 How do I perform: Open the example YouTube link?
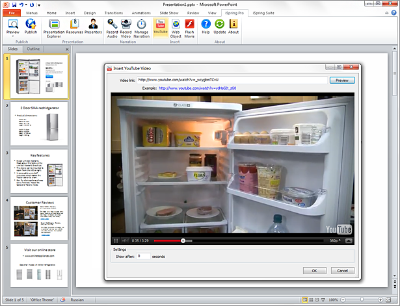pos(198,88)
